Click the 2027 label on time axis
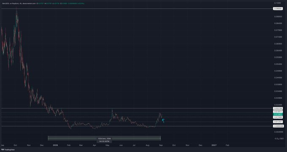This screenshot has width=287, height=152. point(214,145)
